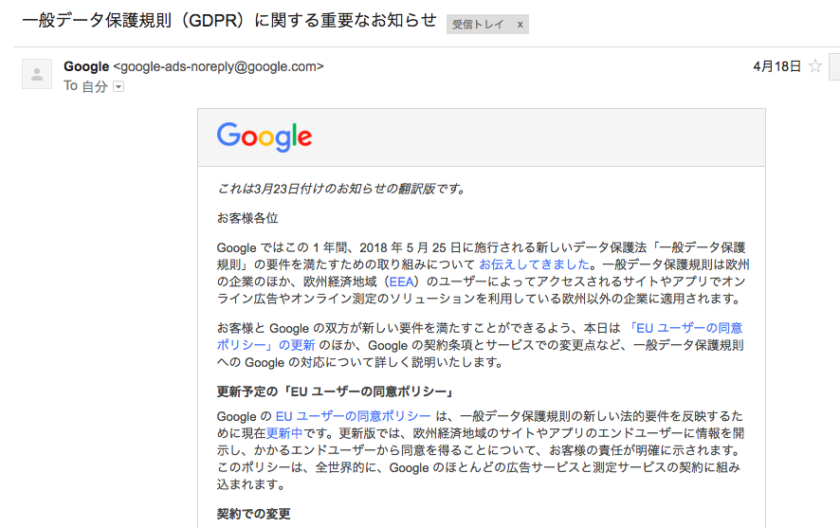Star the email dated 4月18日

[x=814, y=66]
